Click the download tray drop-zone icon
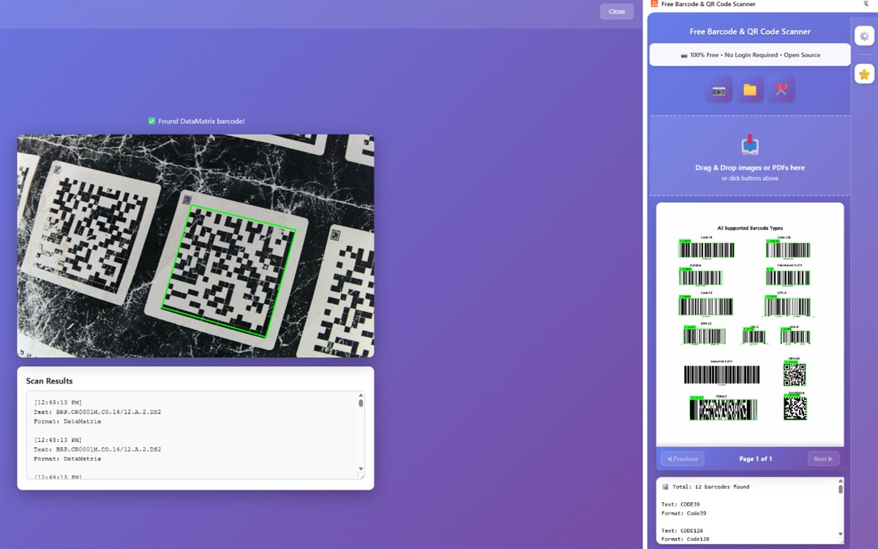 coord(750,145)
